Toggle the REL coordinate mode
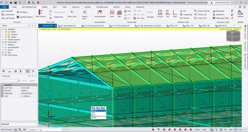Screen dimensions: 248x132 pos(236,129)
